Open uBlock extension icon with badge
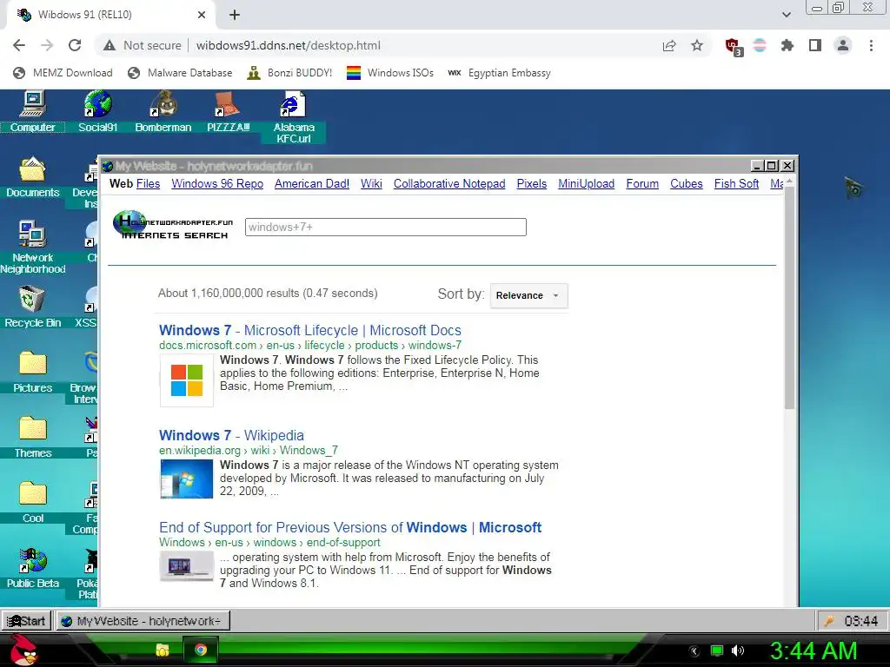890x667 pixels. click(733, 46)
